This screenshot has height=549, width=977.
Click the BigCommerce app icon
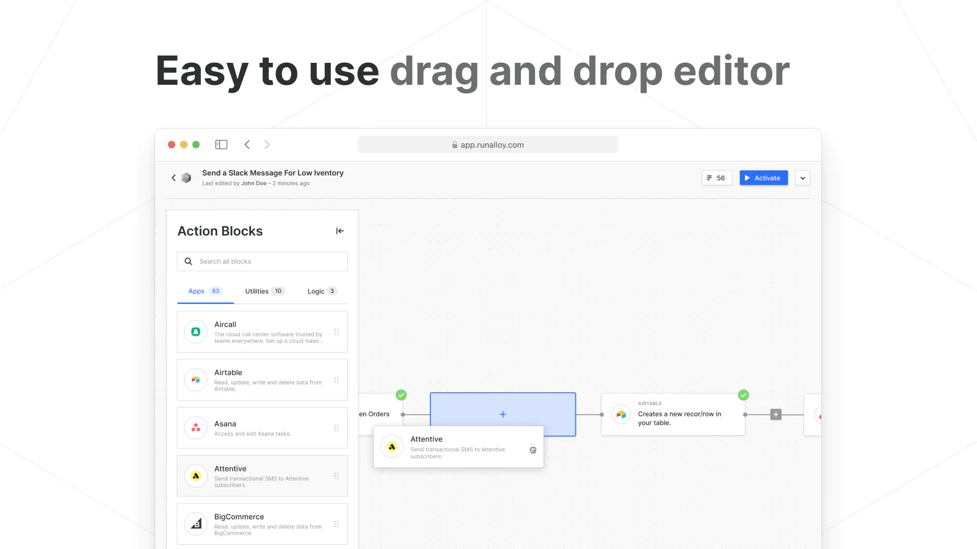196,524
